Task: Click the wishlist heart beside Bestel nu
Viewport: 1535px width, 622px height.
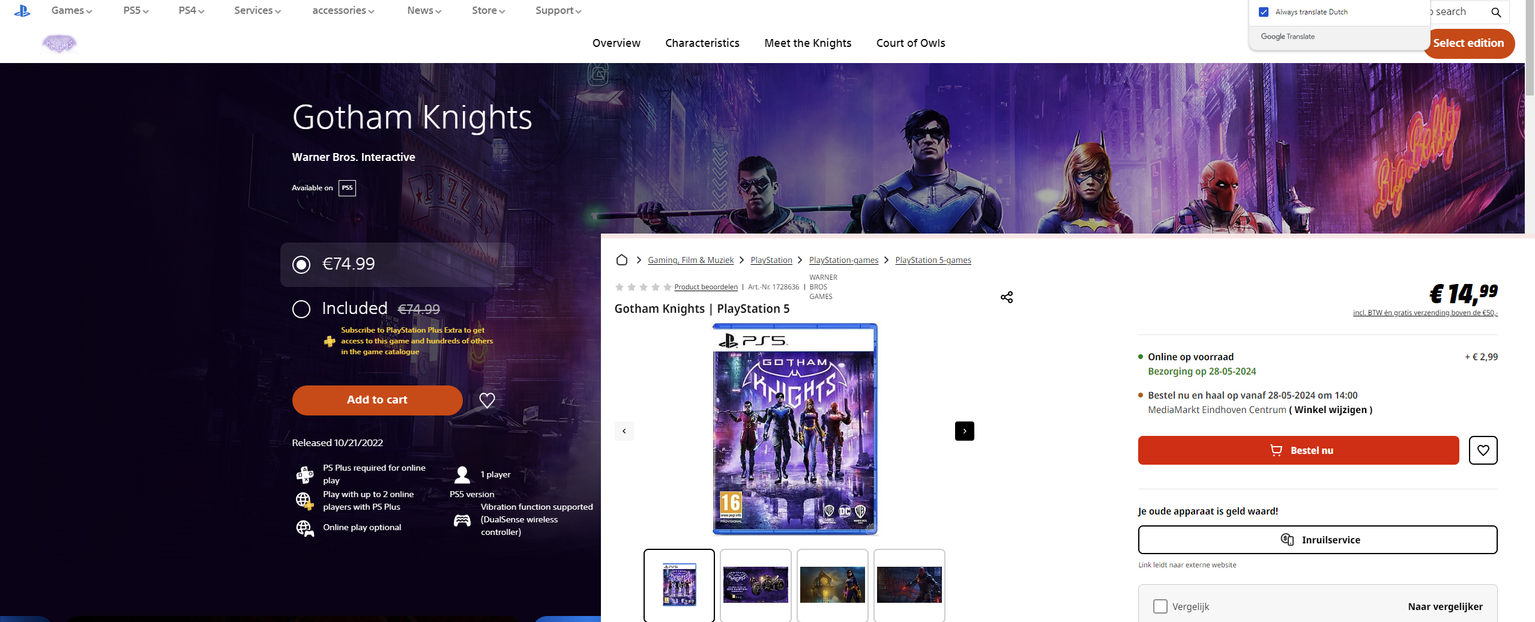Action: point(1483,450)
